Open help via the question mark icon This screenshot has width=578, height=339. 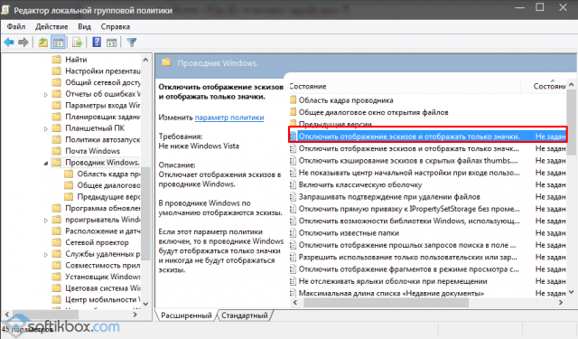click(x=97, y=42)
